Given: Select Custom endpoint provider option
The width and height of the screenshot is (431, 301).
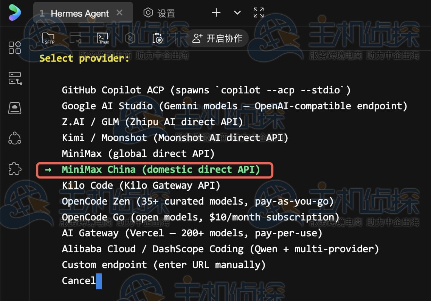Looking at the screenshot, I should click(163, 265).
